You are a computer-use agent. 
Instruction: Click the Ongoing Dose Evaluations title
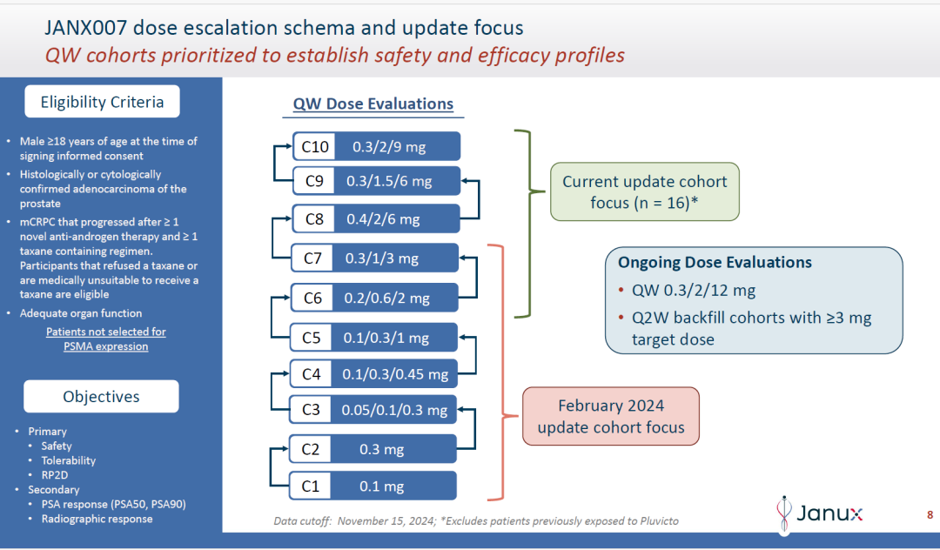[x=715, y=263]
